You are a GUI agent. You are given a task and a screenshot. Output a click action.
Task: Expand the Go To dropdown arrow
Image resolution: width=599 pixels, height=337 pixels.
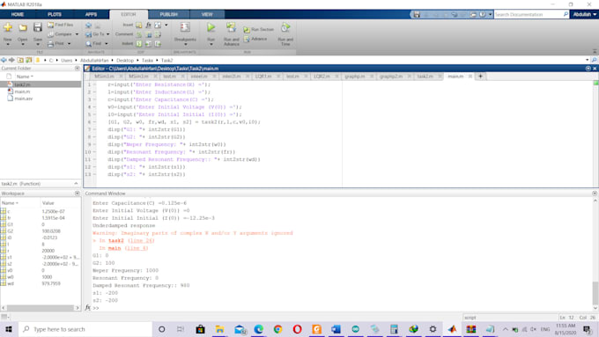coord(107,34)
